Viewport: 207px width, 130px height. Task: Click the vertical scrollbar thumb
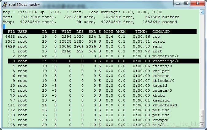click(202, 116)
